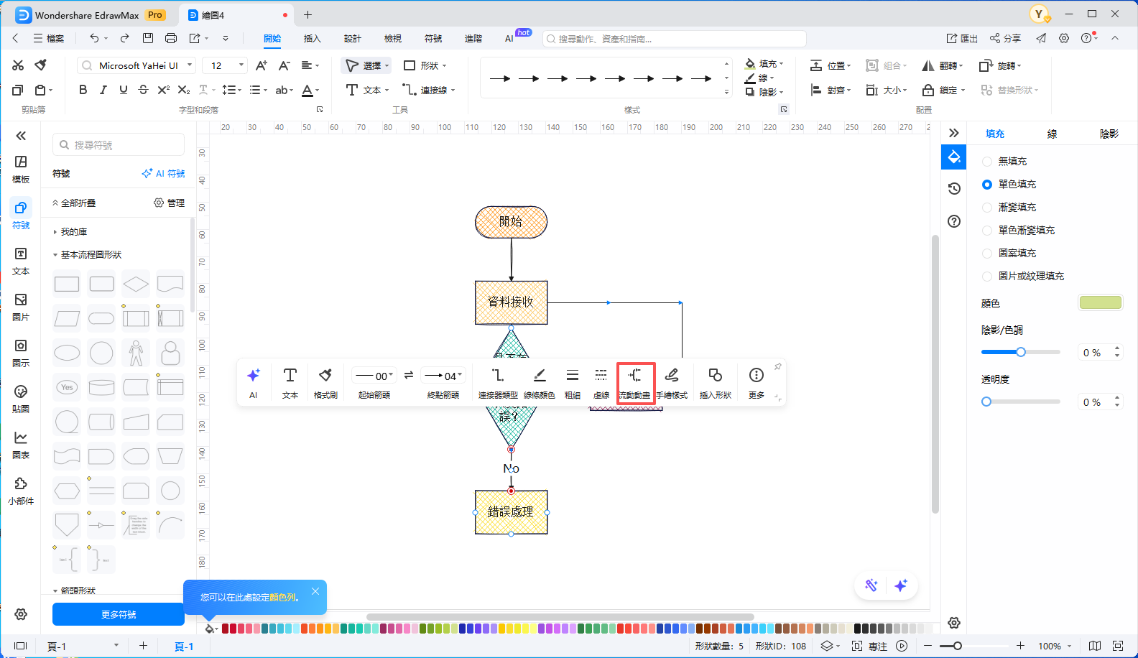Select the no fill (無填充) radio option
The width and height of the screenshot is (1138, 658).
pos(987,162)
